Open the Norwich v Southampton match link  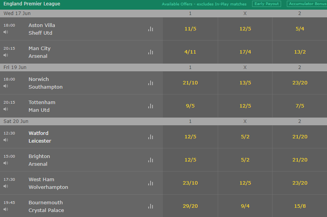(x=46, y=83)
